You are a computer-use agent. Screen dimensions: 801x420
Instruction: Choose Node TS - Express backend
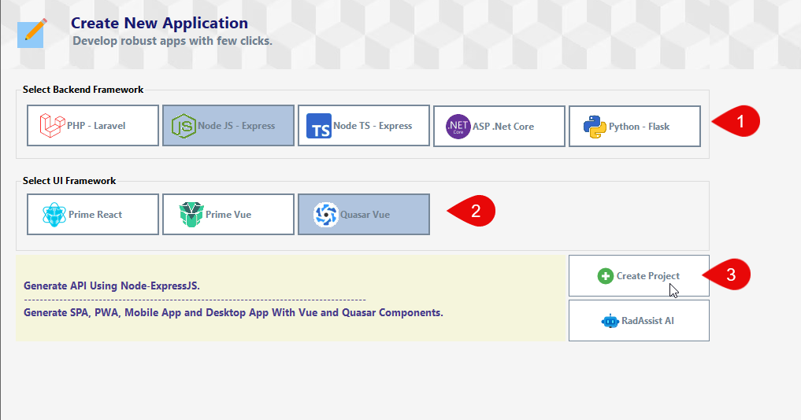tap(364, 126)
